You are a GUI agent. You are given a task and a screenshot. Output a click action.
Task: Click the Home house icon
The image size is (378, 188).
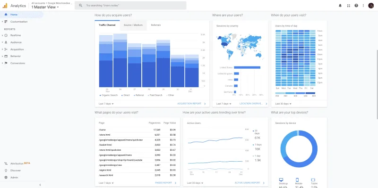point(6,15)
